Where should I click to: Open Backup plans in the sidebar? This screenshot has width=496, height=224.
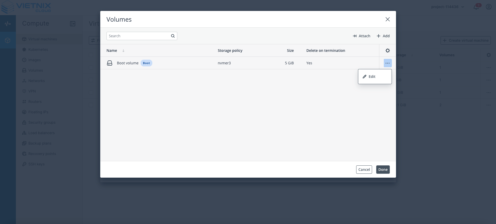49,143
